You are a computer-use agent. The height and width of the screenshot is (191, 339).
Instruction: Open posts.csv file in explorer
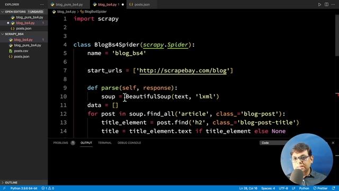[21, 51]
